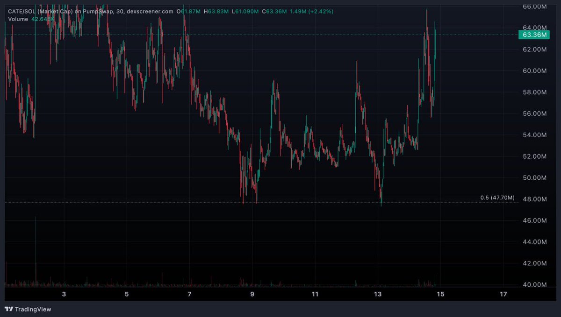Click date 17 on the time axis
Image resolution: width=561 pixels, height=317 pixels.
[x=503, y=294]
